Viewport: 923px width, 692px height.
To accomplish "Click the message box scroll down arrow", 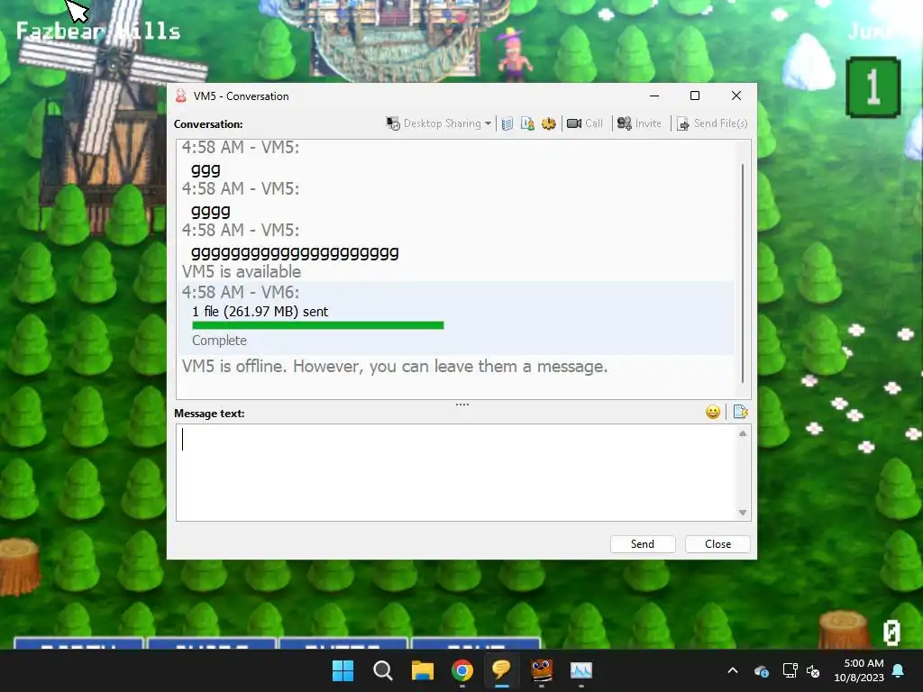I will 743,513.
